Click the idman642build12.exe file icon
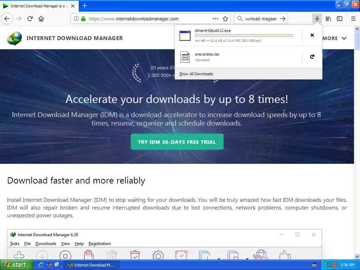 pos(185,36)
